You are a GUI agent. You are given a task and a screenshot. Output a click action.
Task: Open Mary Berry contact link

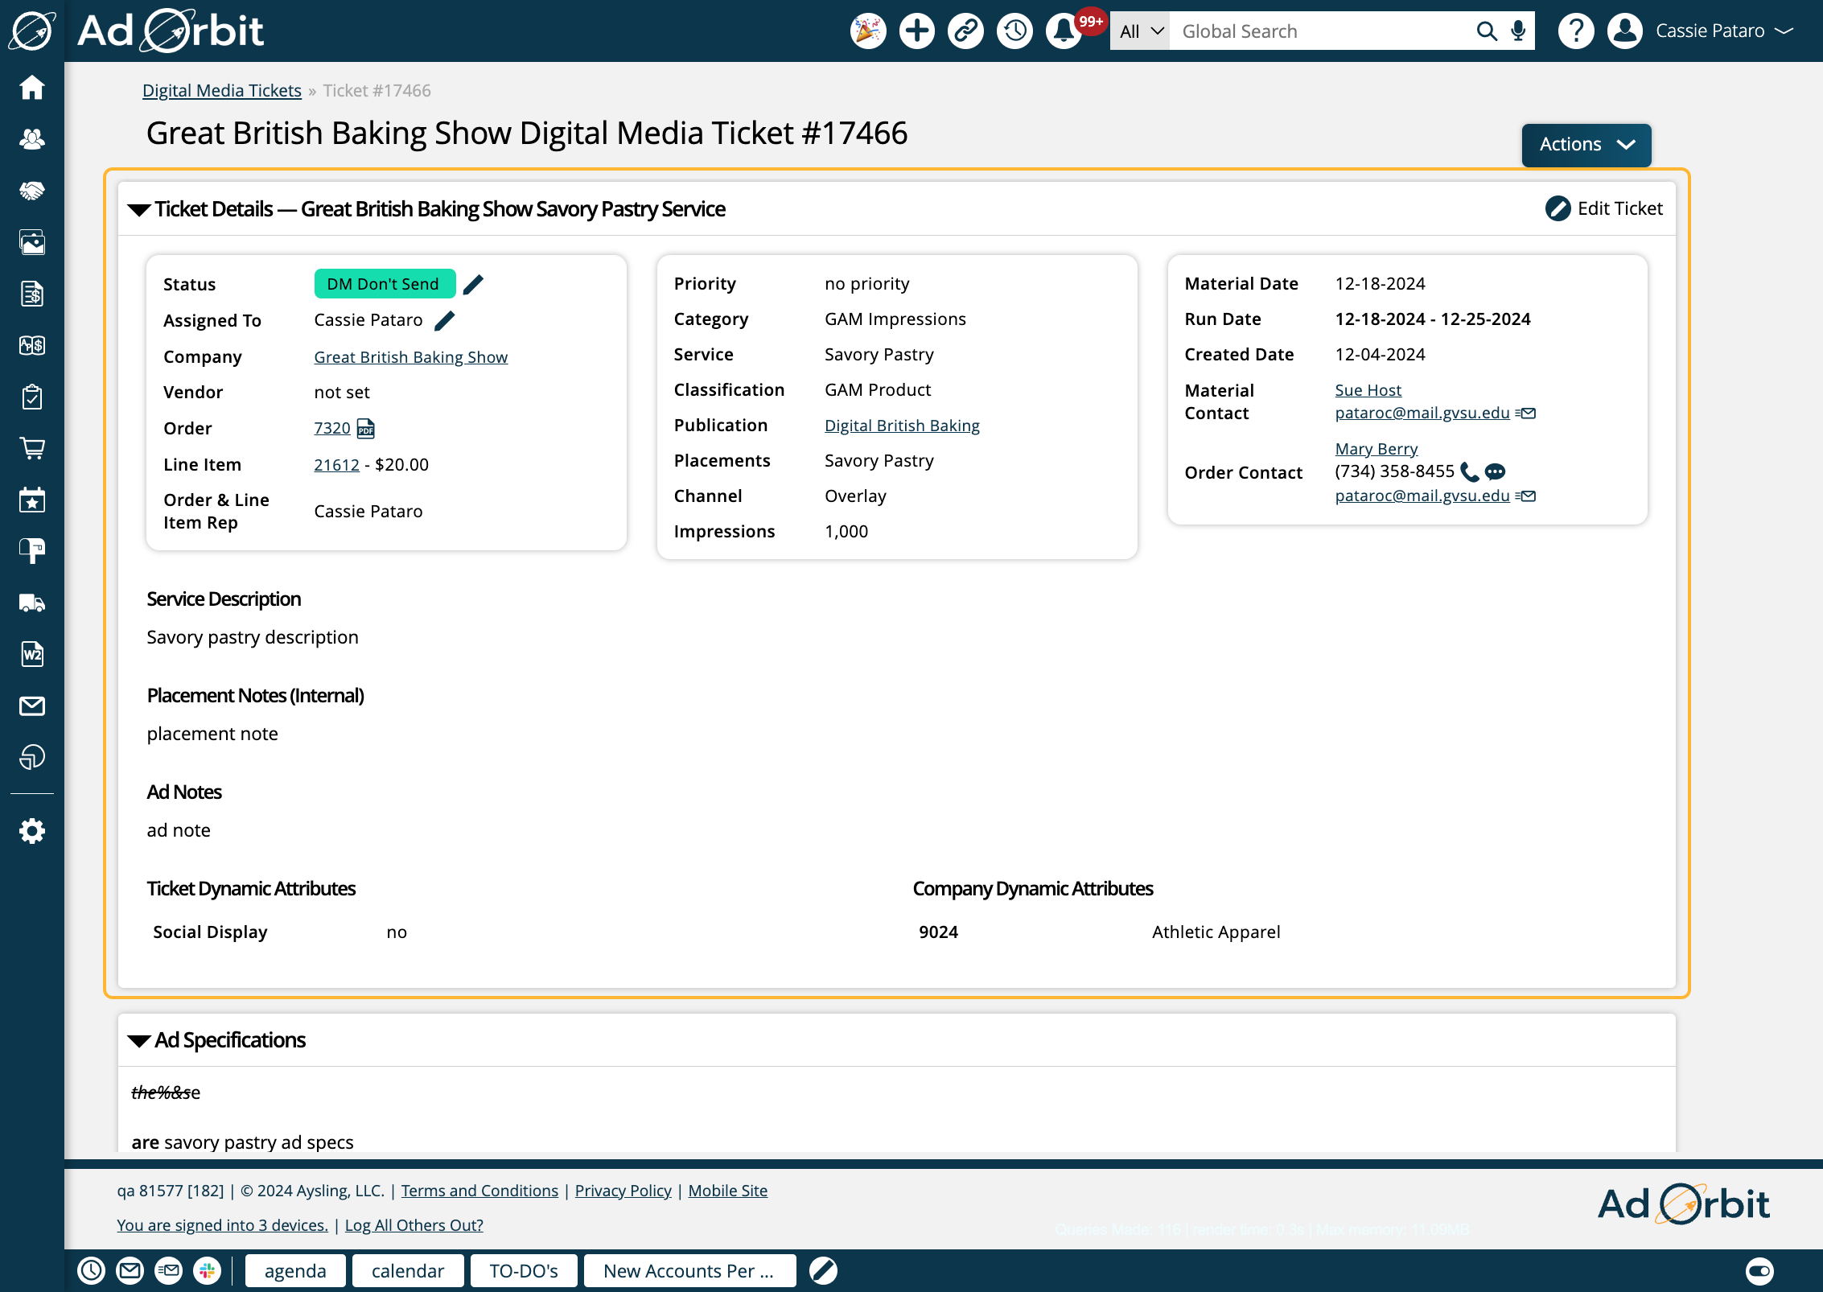point(1377,448)
